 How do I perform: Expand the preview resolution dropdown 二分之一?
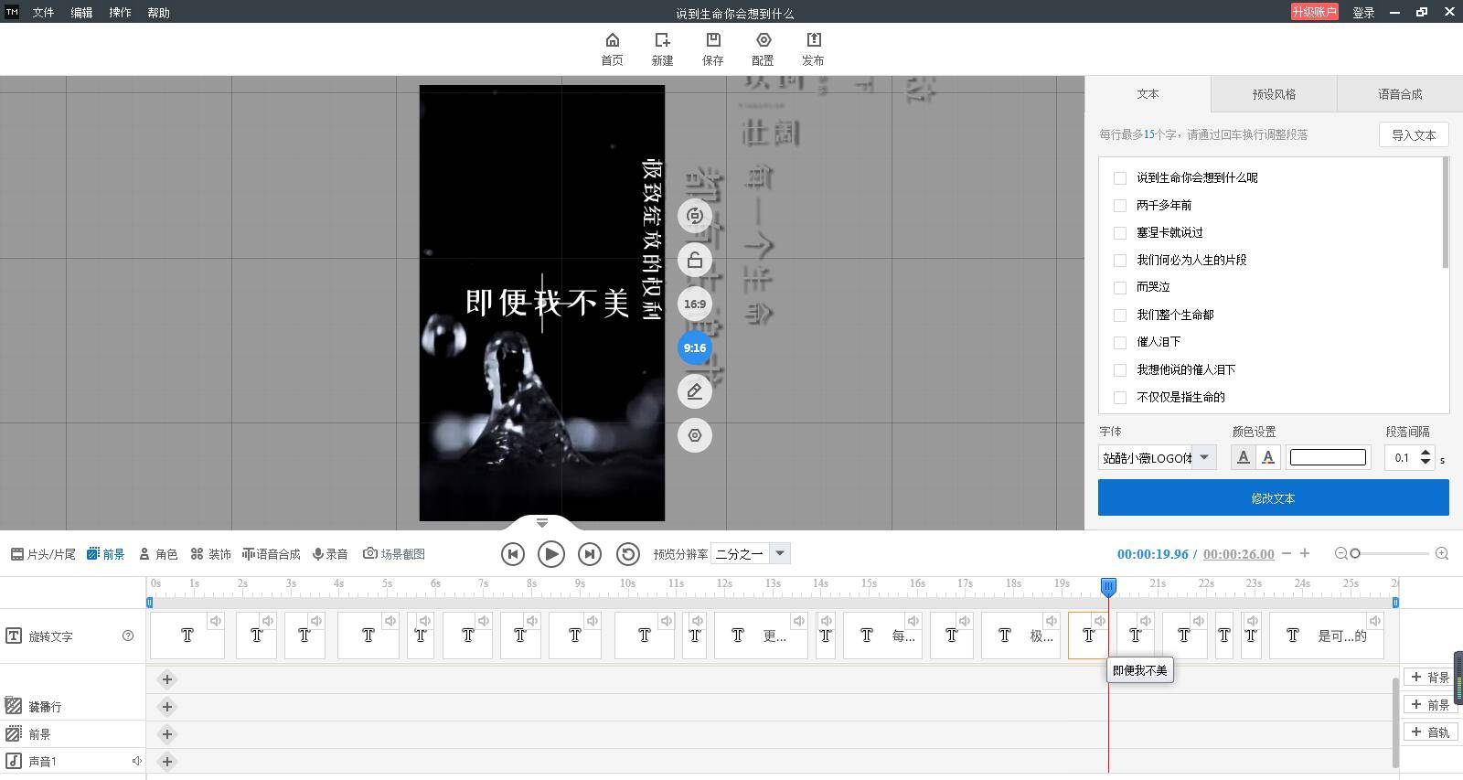click(x=779, y=553)
